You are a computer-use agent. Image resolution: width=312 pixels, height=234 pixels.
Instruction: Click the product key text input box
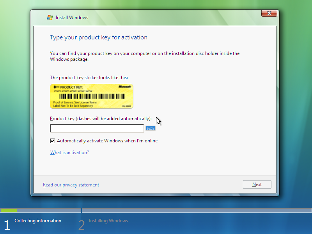[x=97, y=128]
